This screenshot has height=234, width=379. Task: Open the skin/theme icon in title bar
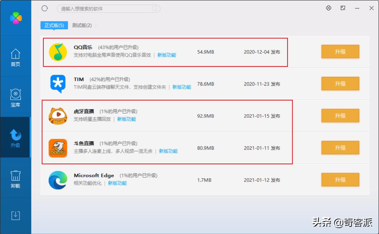coord(329,8)
